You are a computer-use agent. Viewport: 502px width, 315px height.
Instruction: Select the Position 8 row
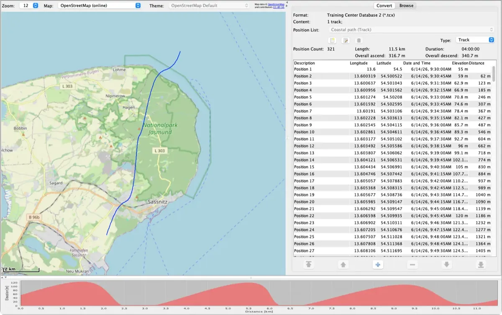tap(392, 118)
